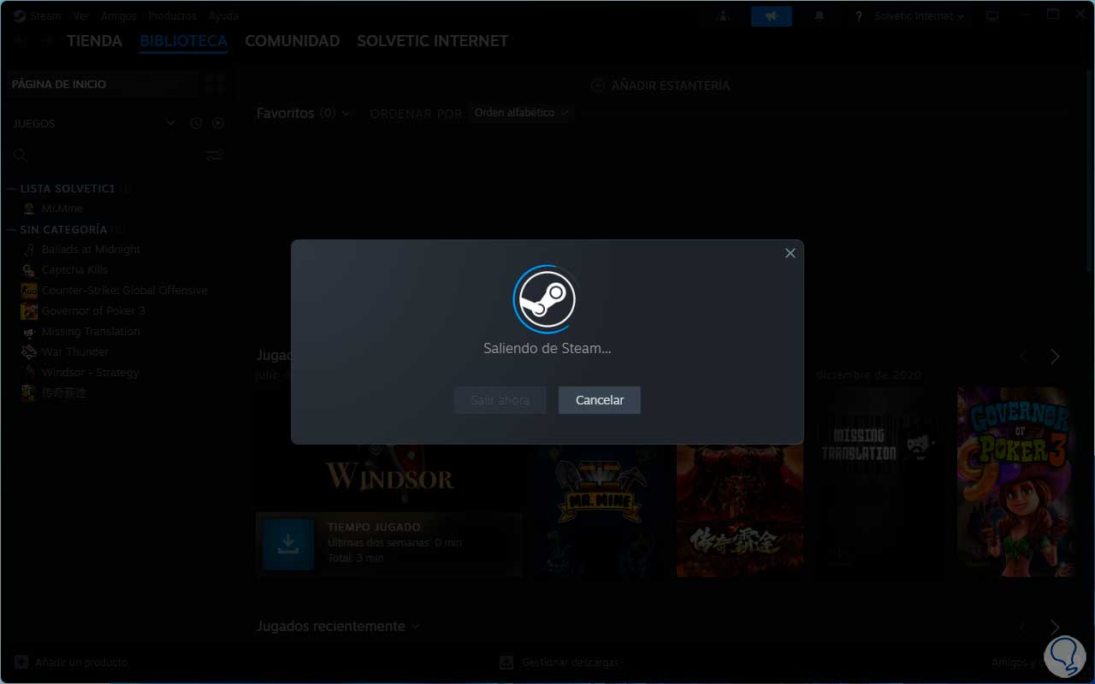1095x684 pixels.
Task: Click the Steam logo in the title bar
Action: coord(19,16)
